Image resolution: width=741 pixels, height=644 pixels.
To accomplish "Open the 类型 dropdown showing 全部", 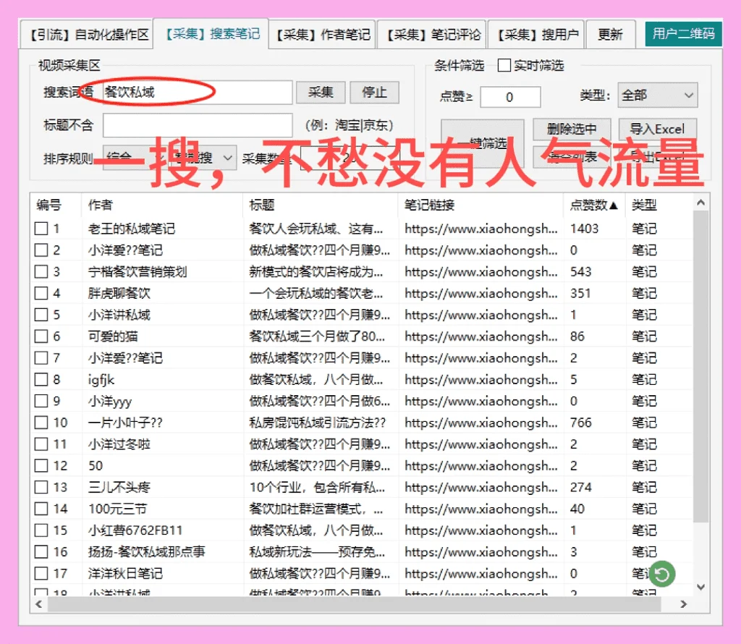I will coord(657,95).
